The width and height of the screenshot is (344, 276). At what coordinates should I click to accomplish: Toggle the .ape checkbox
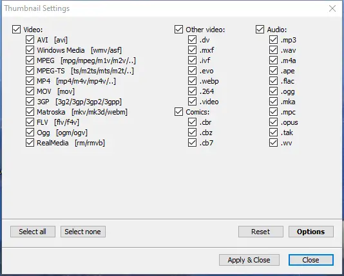click(273, 71)
